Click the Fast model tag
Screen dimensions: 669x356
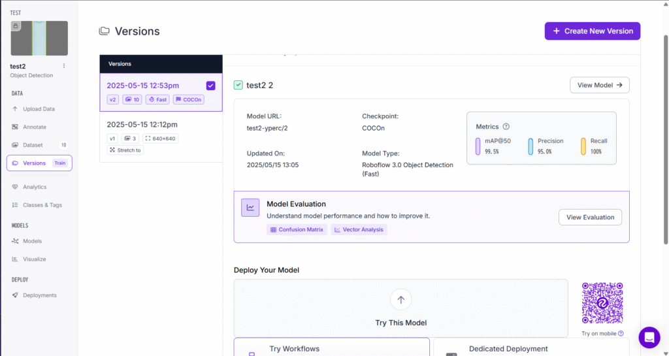(157, 99)
